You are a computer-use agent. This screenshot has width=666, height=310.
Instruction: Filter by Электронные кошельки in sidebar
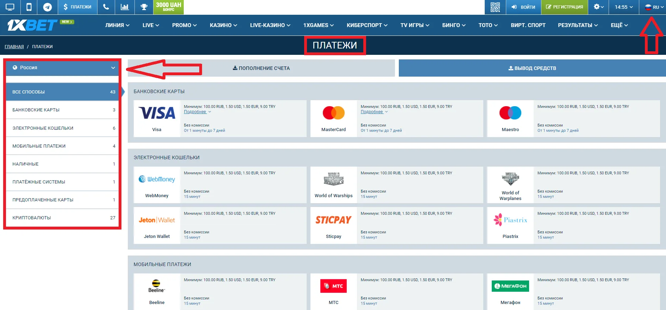click(x=62, y=128)
